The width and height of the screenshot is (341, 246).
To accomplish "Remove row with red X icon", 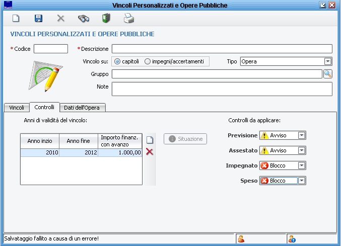I will 150,152.
